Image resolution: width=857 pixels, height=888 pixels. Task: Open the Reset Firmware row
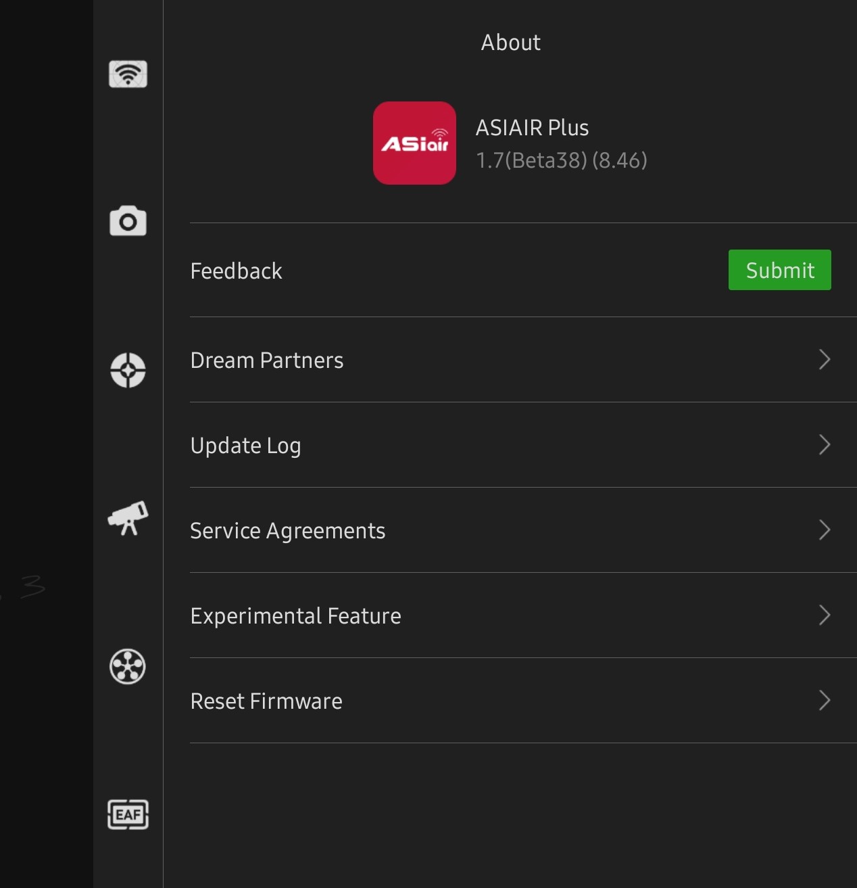[x=523, y=701]
